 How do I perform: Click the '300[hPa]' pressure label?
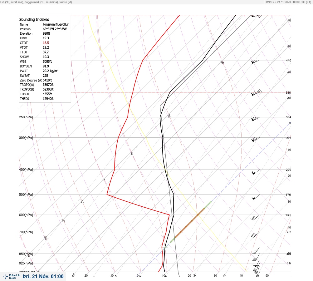tap(26, 138)
